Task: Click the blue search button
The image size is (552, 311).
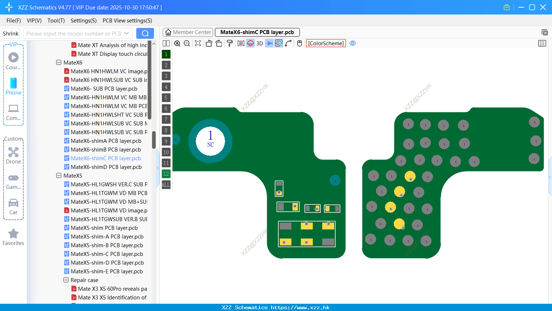Action: click(145, 33)
